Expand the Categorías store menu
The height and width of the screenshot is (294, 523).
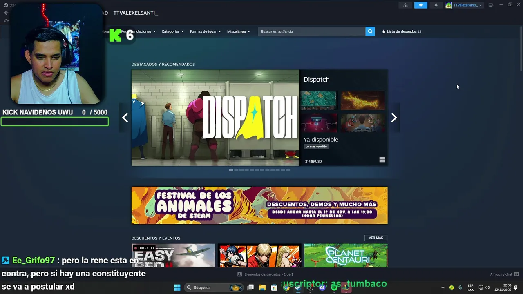pos(172,31)
